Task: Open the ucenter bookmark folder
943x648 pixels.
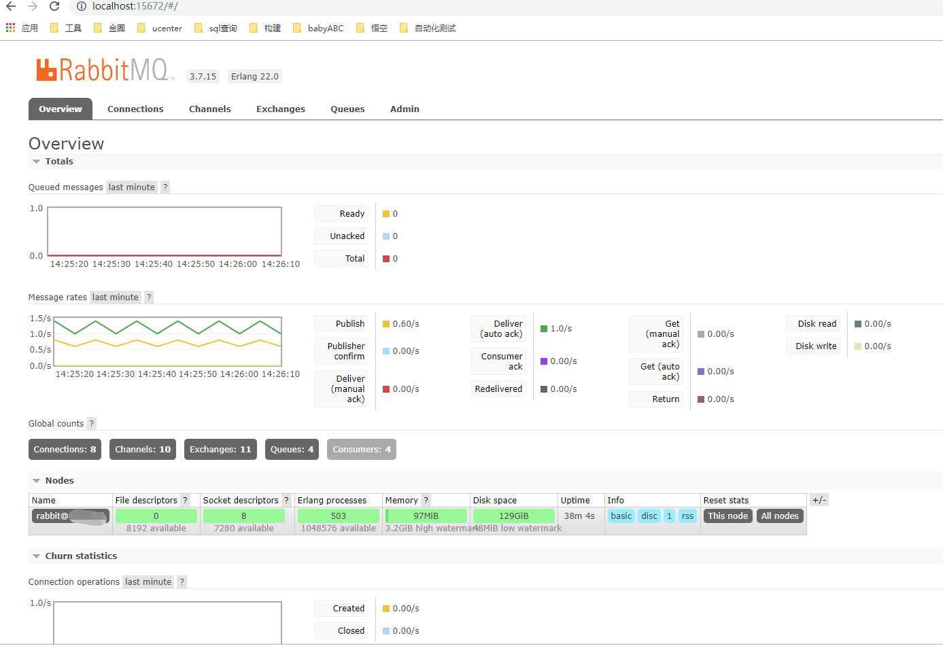Action: 160,28
